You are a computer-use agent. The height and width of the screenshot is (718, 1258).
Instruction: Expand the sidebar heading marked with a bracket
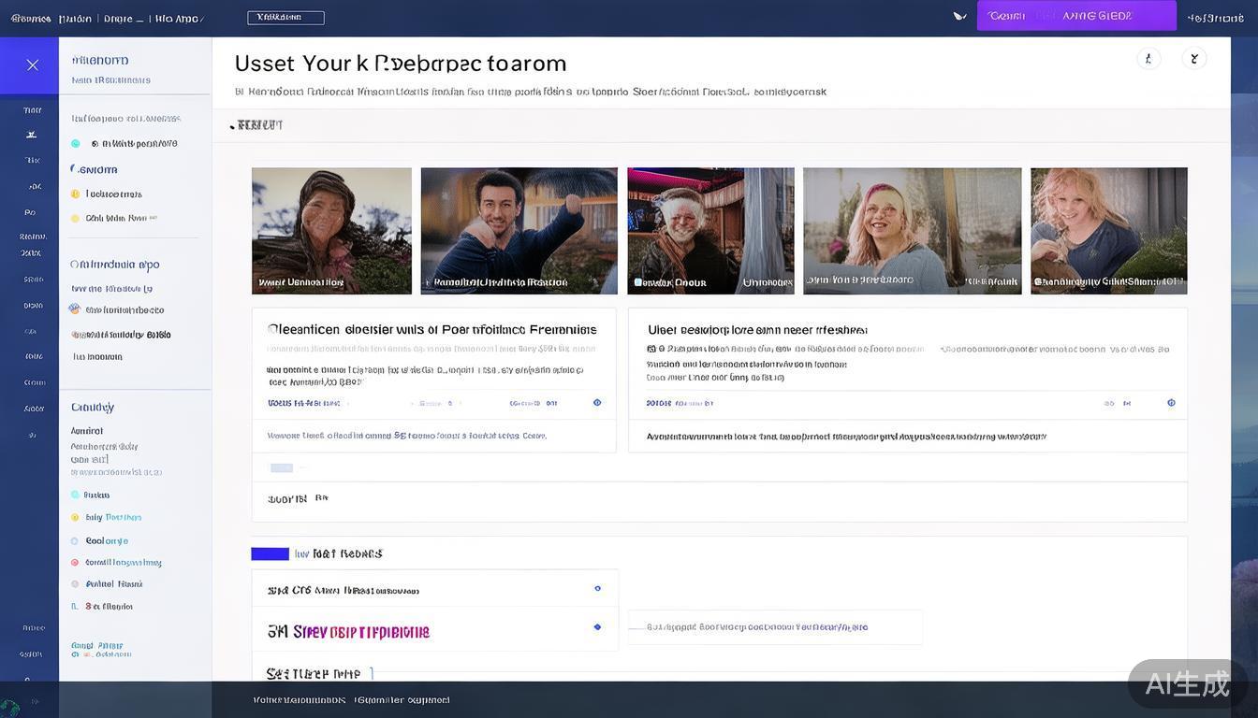tap(94, 170)
